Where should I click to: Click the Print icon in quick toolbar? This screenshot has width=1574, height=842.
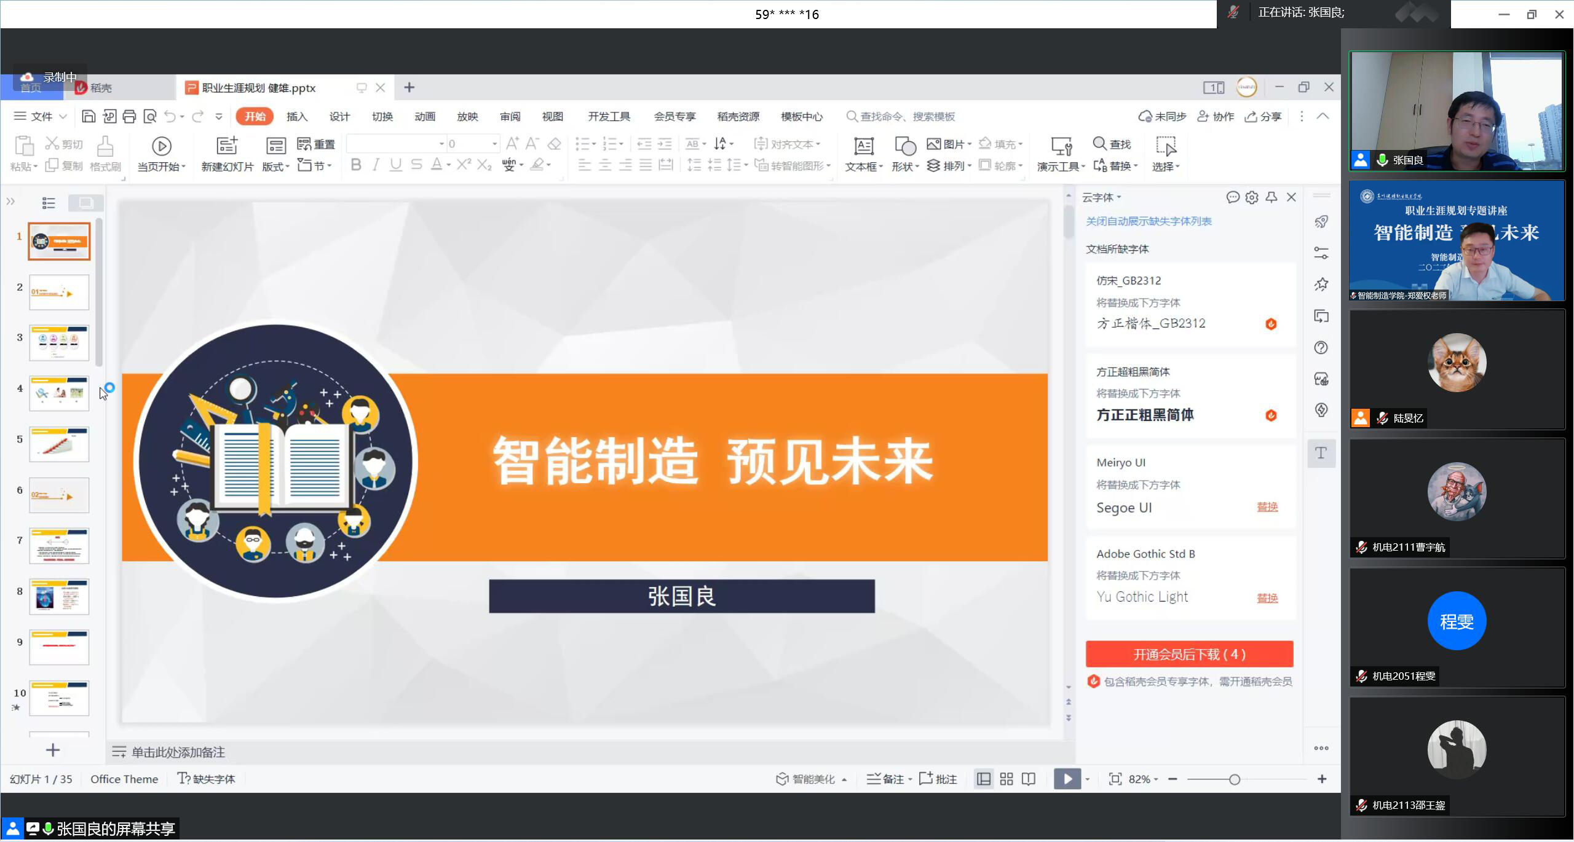click(129, 117)
